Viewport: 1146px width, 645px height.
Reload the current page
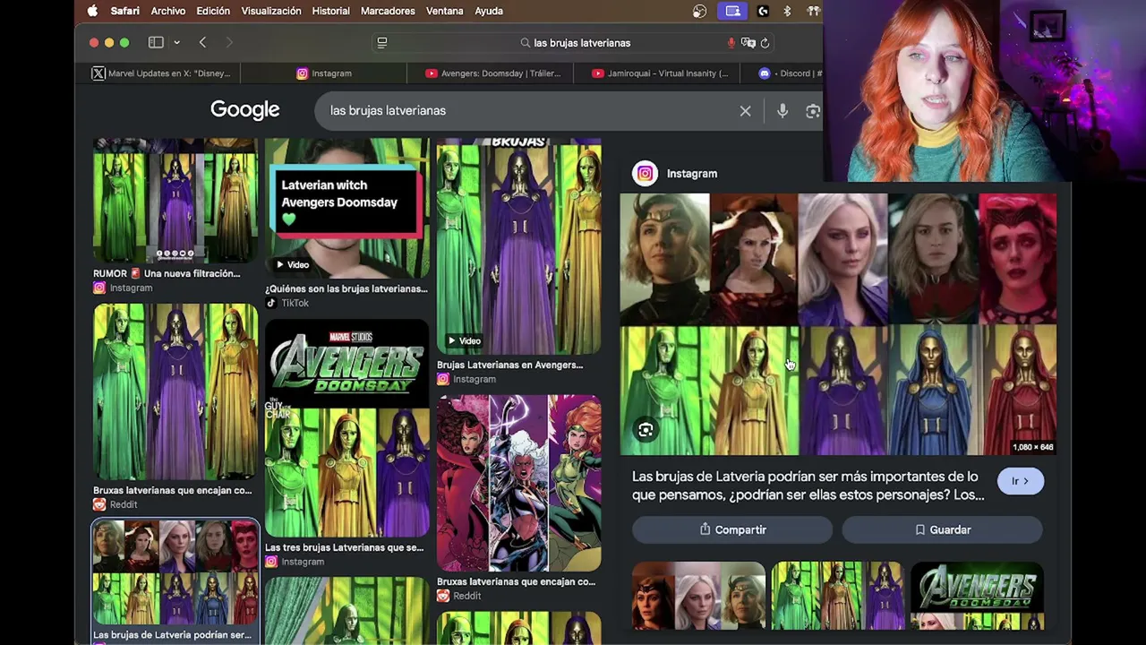click(x=765, y=42)
